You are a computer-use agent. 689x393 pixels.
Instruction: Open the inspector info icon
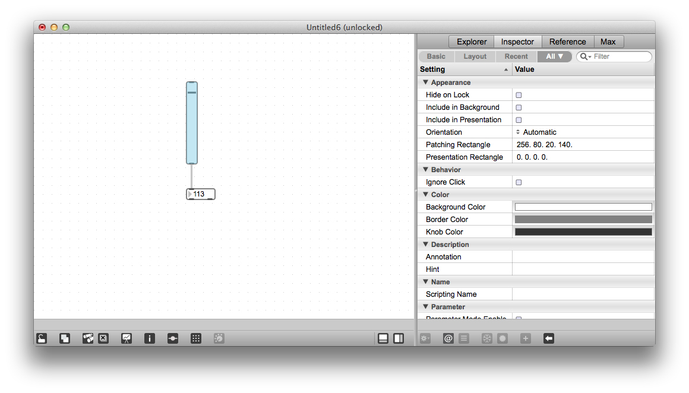point(150,338)
